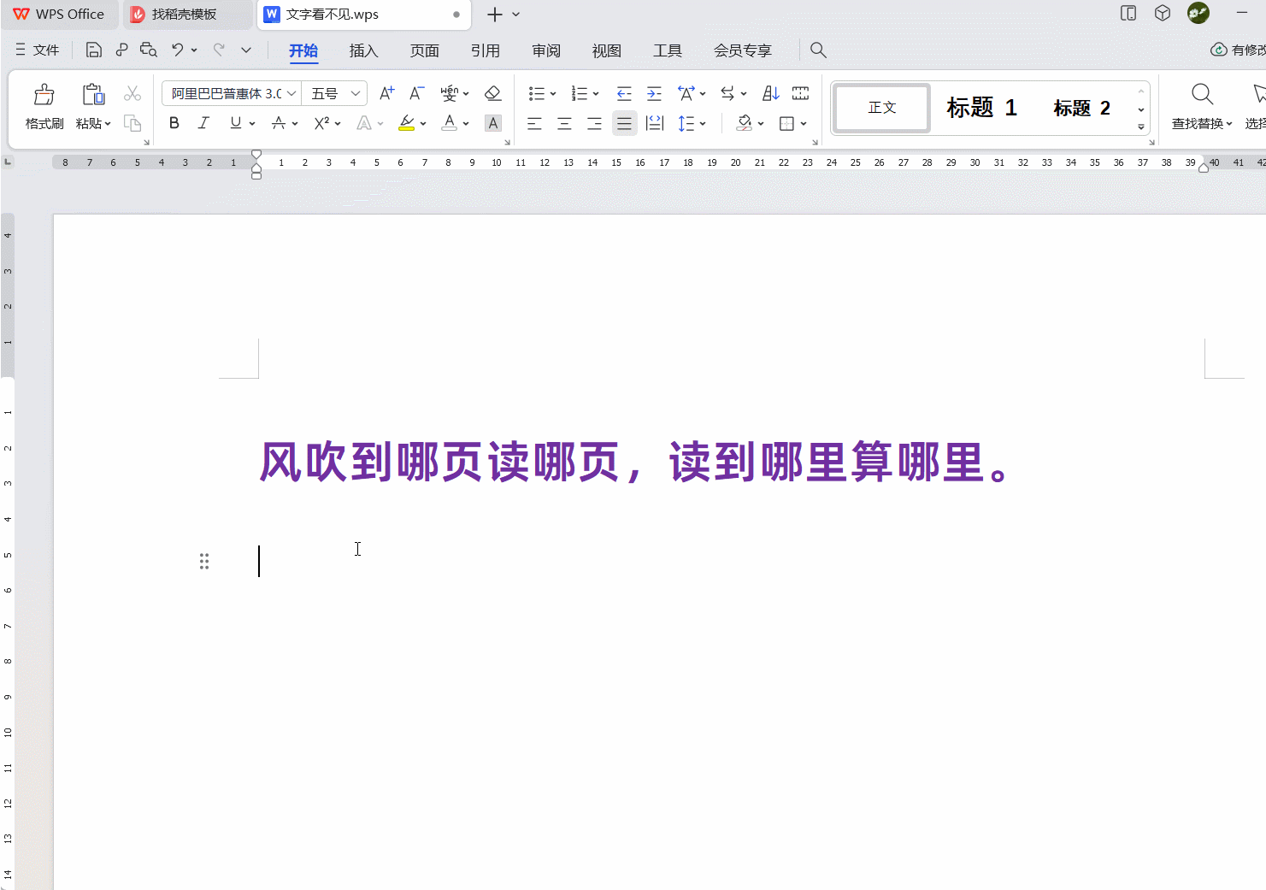Click the Format Painter brush icon
The height and width of the screenshot is (890, 1266).
click(x=44, y=94)
